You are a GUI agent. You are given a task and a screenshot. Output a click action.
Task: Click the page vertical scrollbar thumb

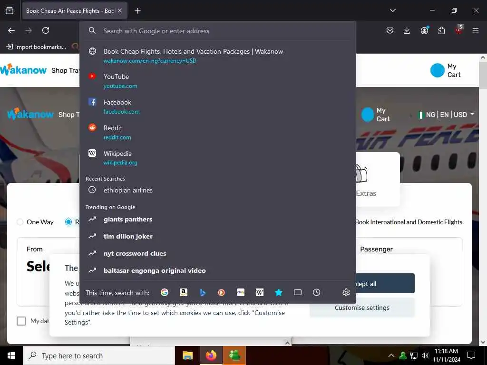(483, 75)
